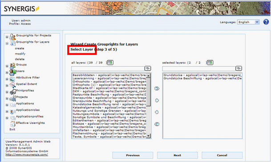
Task: Open the Grouprights for Projects label
Action: point(33,36)
